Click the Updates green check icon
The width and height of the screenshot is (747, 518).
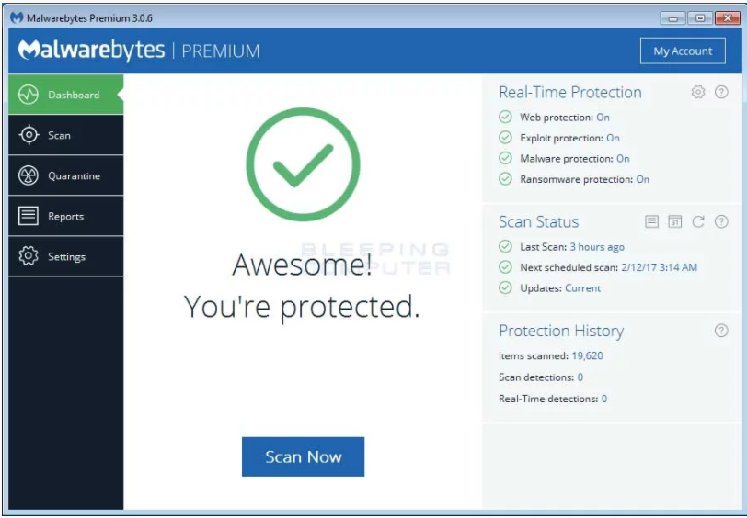505,287
